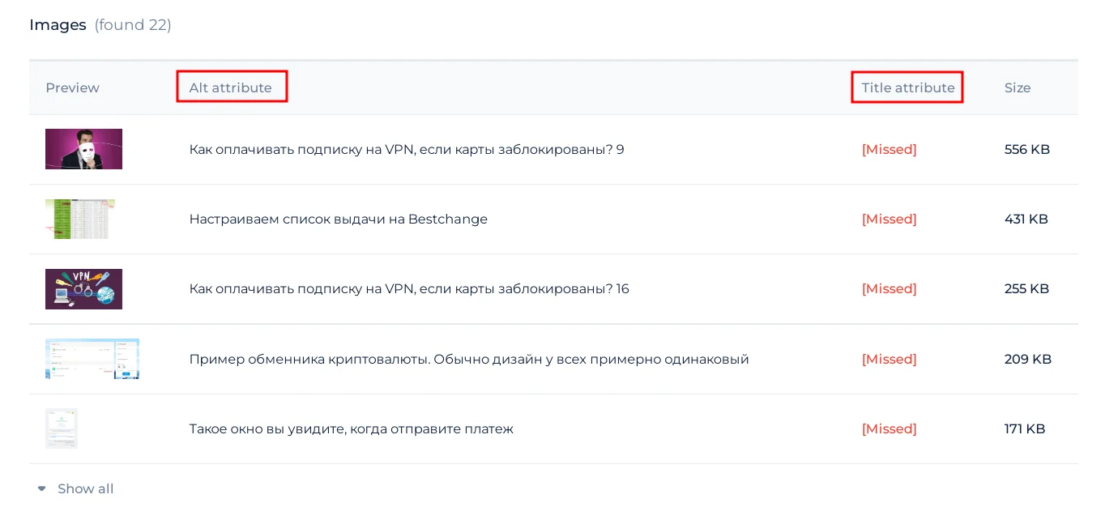1105x520 pixels.
Task: Click the Preview column header
Action: click(x=72, y=87)
